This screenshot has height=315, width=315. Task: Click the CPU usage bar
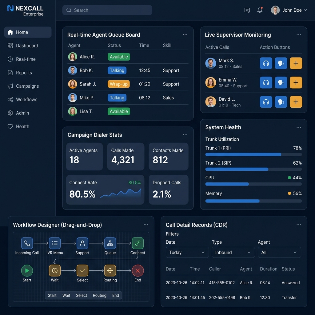click(253, 184)
